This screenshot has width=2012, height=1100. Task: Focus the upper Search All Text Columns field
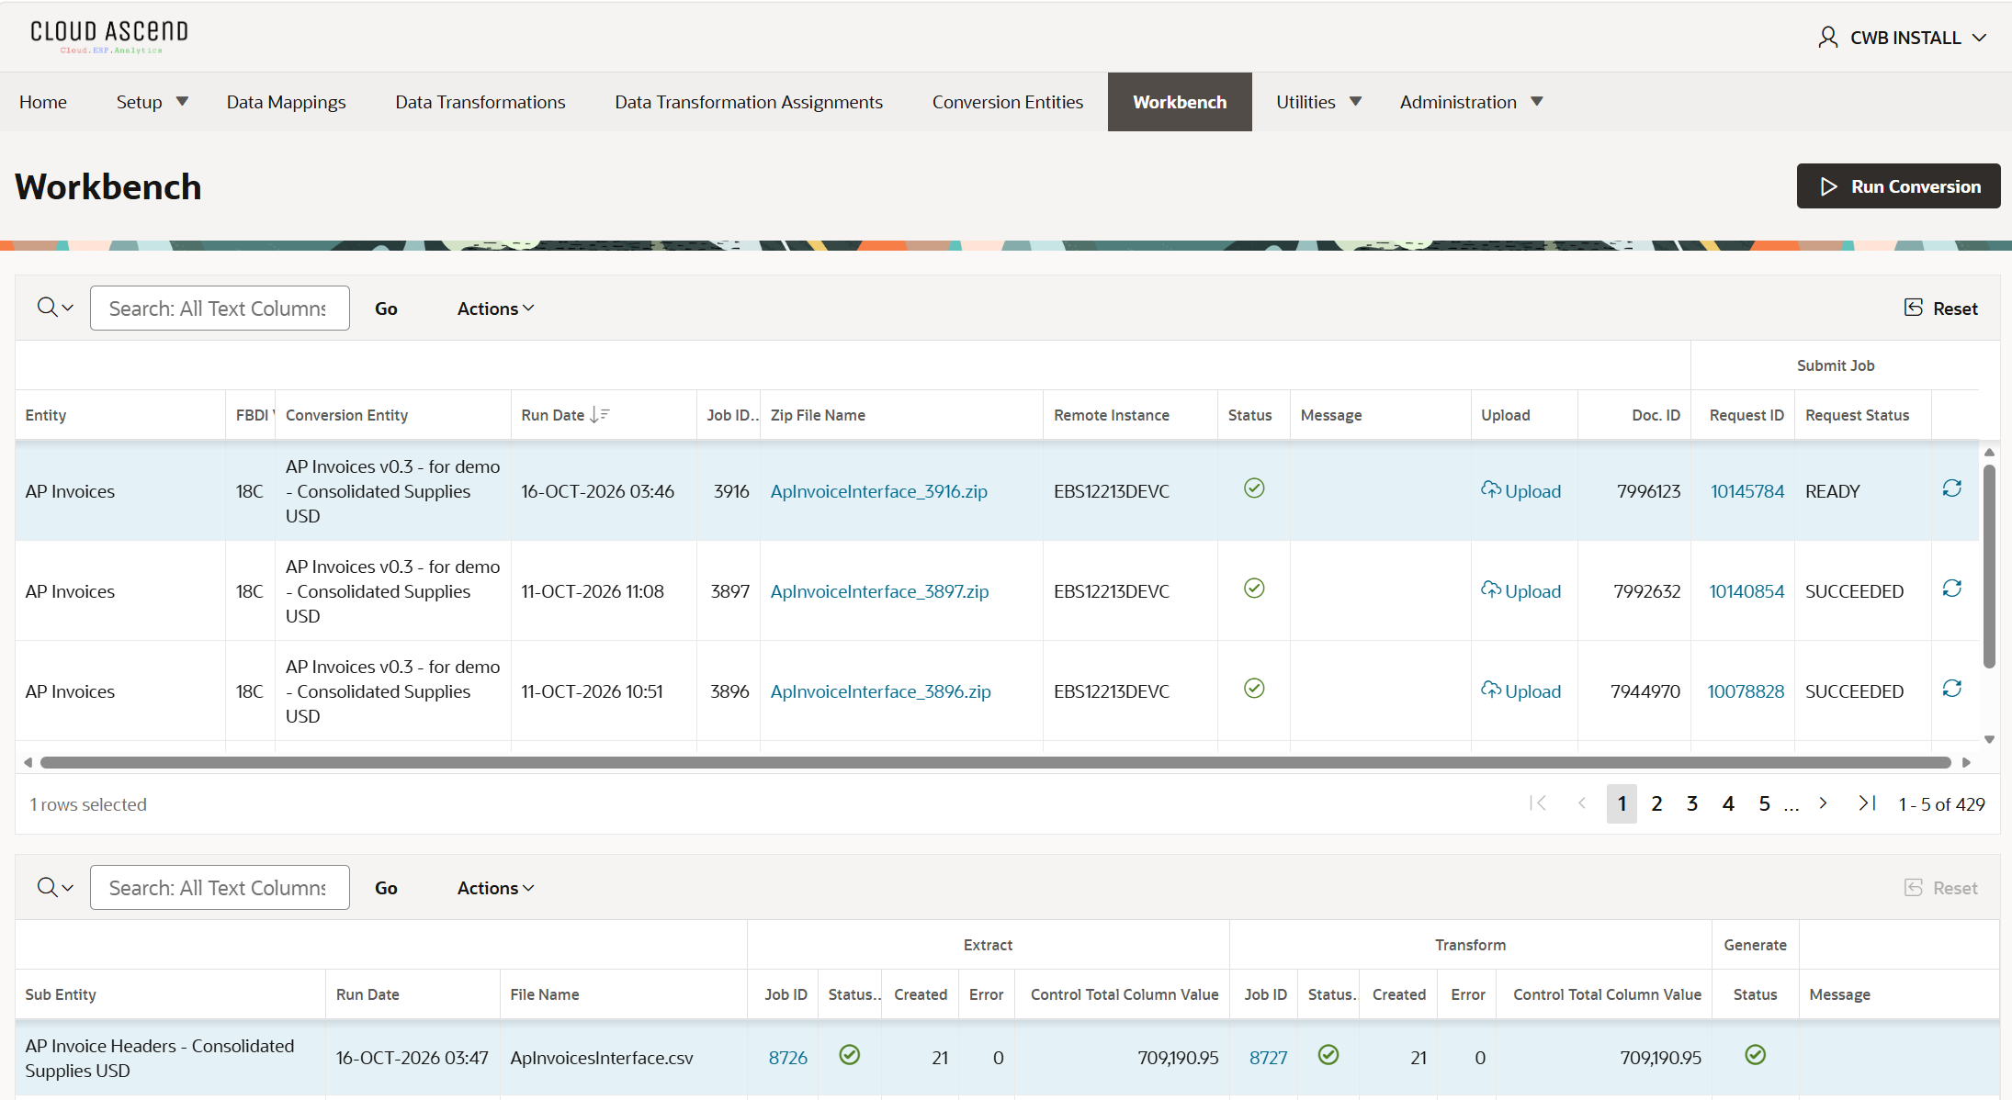coord(220,308)
